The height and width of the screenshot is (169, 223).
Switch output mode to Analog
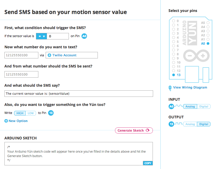(190, 124)
